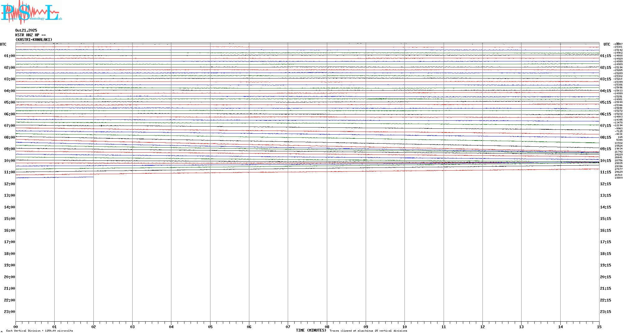
Task: Click the end of last blue trace
Action: pyautogui.click(x=93, y=177)
